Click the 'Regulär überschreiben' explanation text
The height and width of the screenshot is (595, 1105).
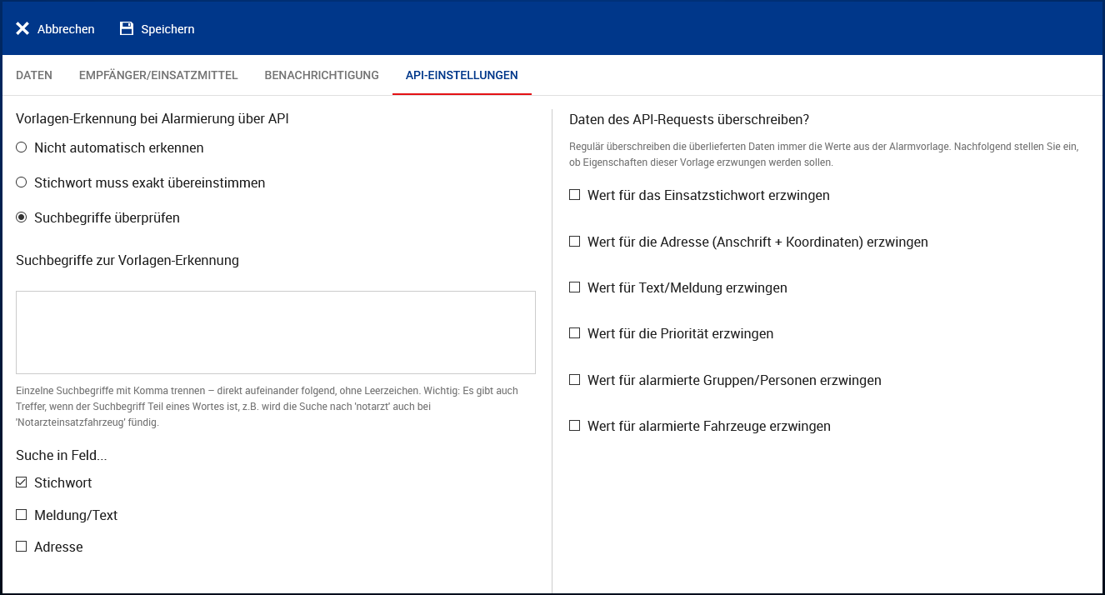click(824, 154)
